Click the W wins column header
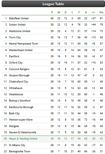 59,12
